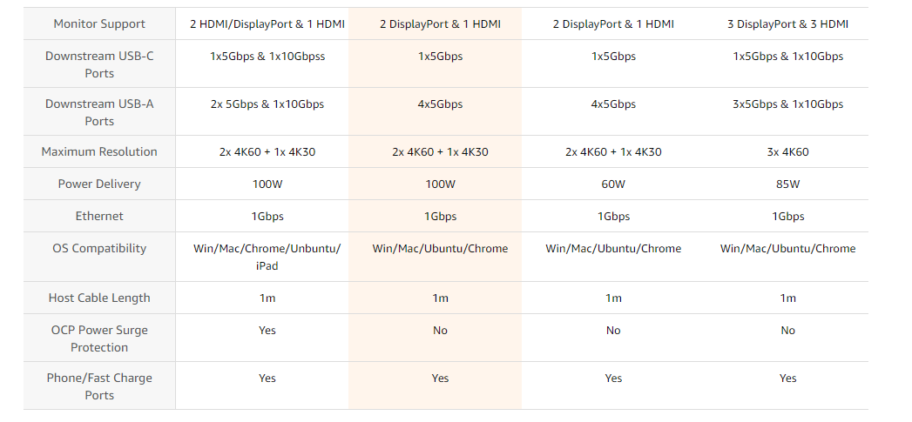Image resolution: width=912 pixels, height=422 pixels.
Task: Click the 85W power delivery value
Action: [787, 184]
